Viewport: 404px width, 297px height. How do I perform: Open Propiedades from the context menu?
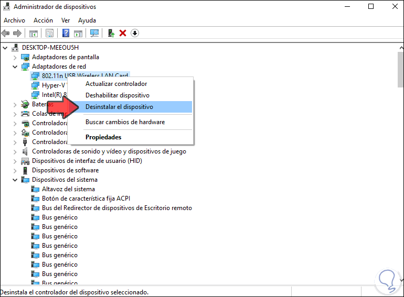point(130,137)
